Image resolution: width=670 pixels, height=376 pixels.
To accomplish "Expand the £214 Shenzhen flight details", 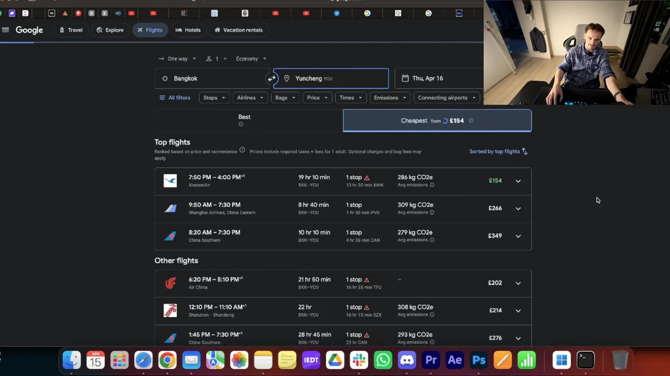I will [x=518, y=311].
